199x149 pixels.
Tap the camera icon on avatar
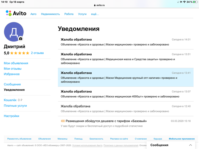tap(20, 39)
